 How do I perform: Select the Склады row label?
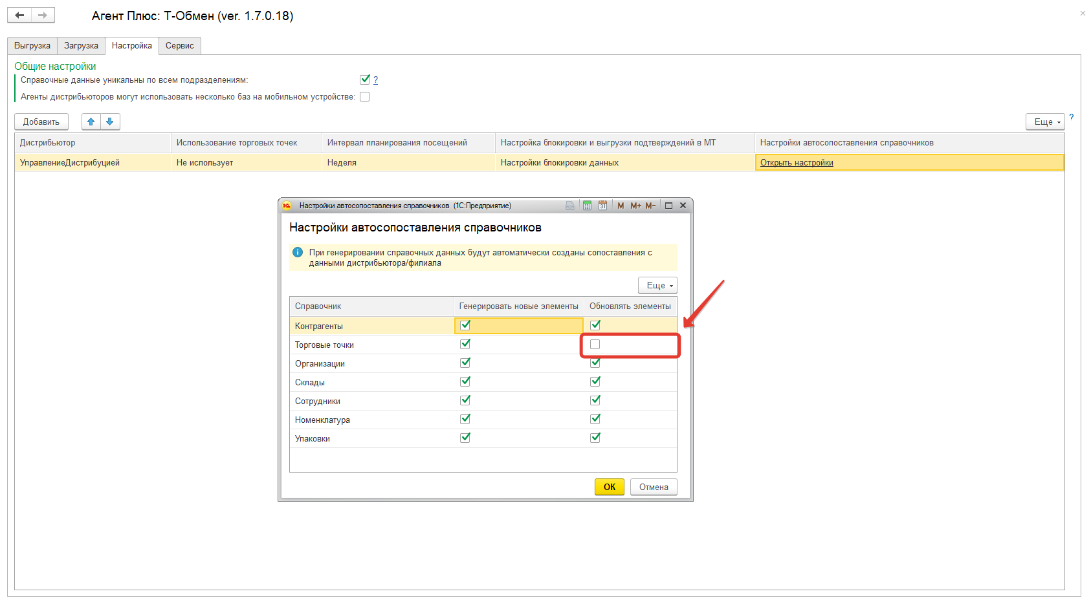[x=310, y=383]
